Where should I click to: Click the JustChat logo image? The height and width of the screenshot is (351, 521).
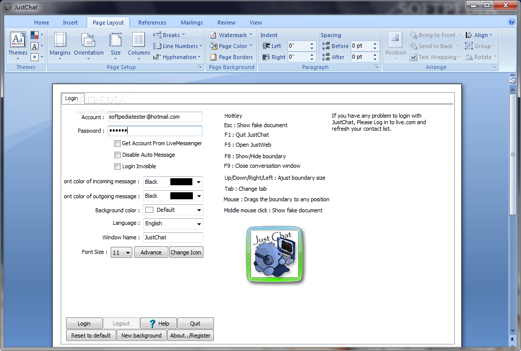coord(275,254)
